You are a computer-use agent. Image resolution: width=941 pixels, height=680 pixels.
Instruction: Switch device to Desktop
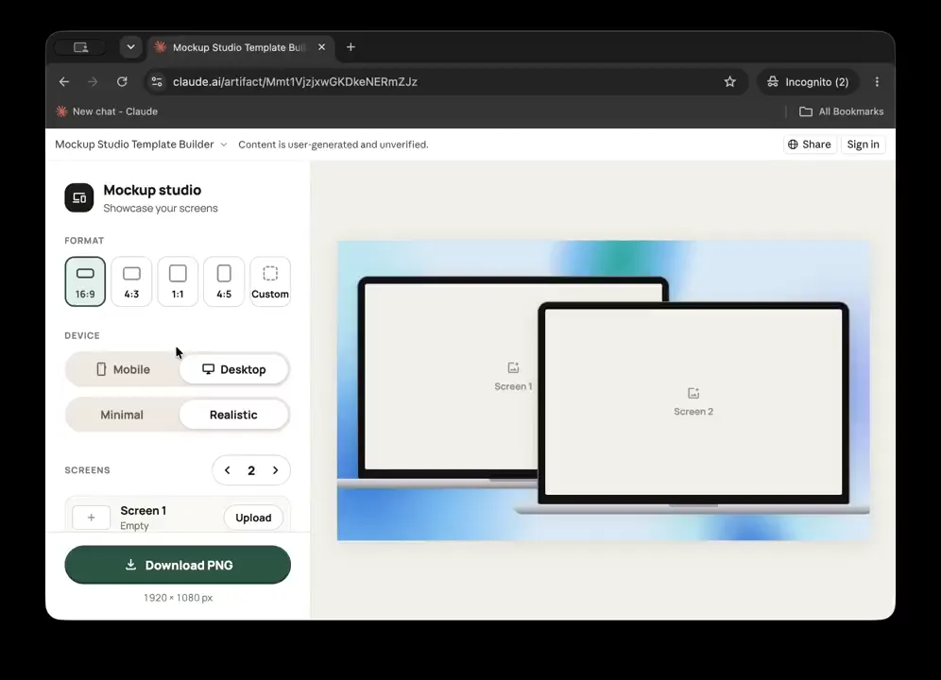coord(234,369)
